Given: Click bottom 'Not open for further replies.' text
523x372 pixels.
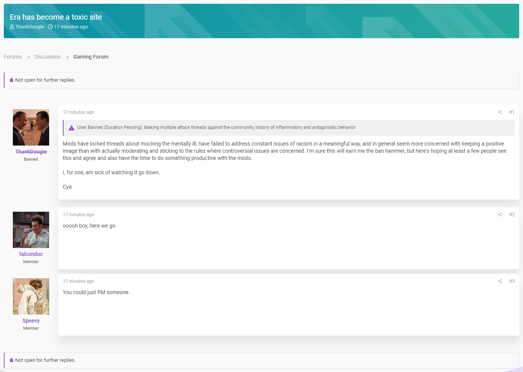Looking at the screenshot, I should (x=45, y=360).
